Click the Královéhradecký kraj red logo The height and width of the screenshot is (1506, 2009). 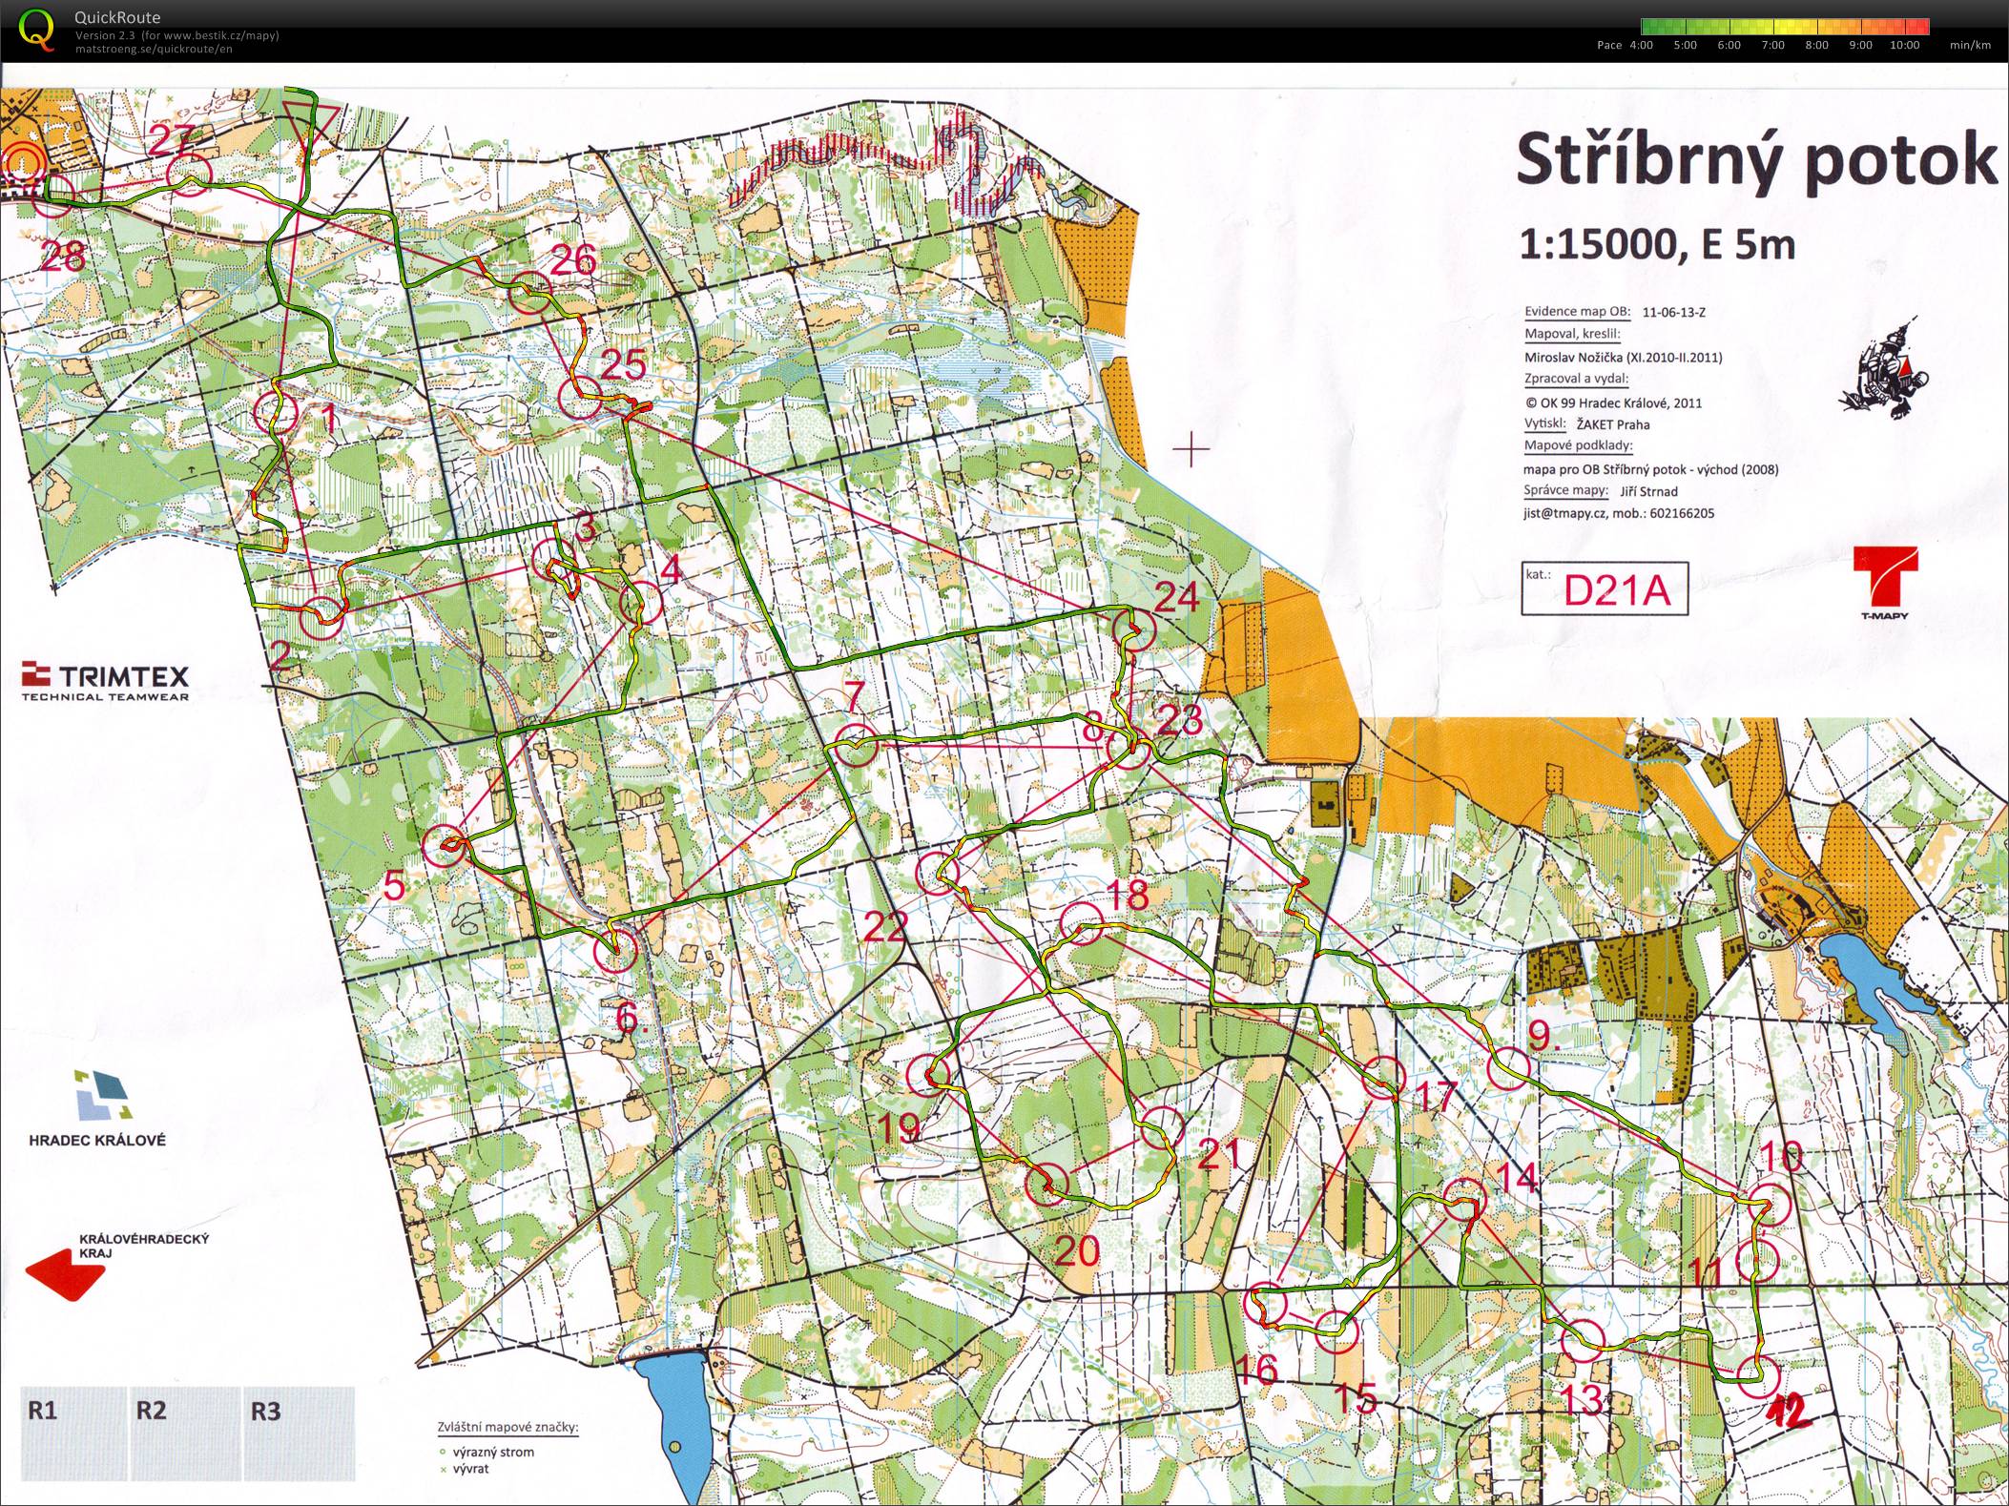click(115, 1266)
